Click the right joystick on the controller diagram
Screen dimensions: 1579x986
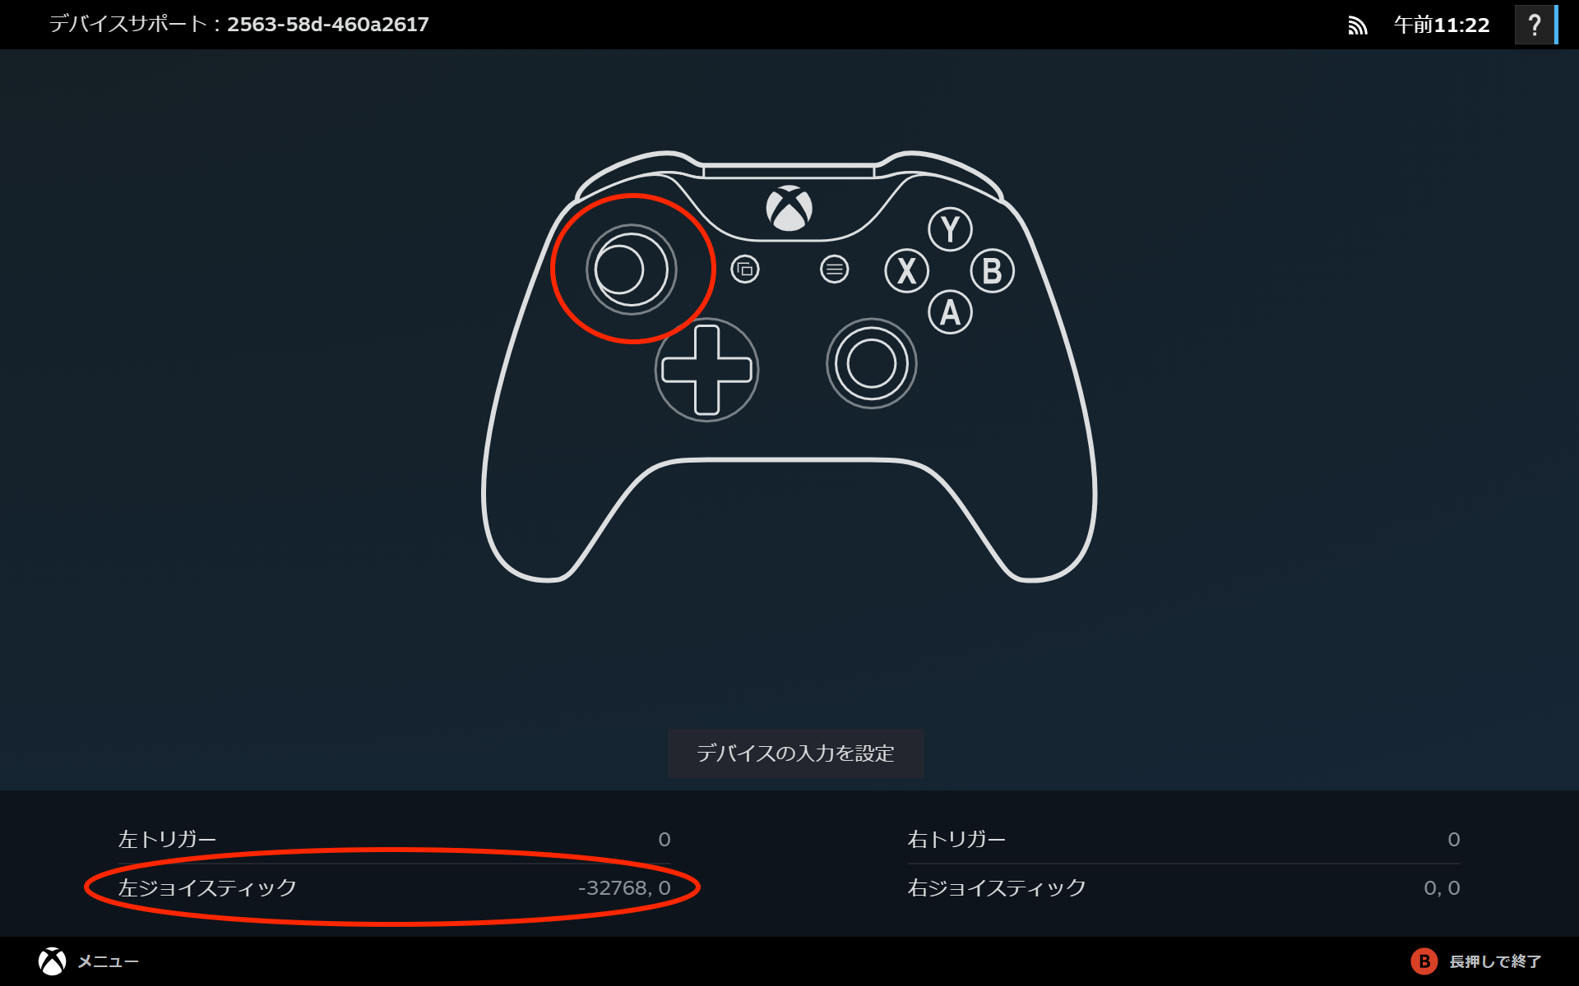click(x=872, y=363)
